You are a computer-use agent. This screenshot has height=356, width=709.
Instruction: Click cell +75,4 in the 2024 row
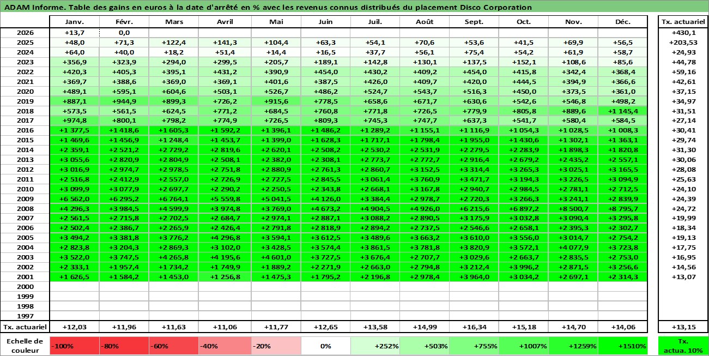pos(474,52)
